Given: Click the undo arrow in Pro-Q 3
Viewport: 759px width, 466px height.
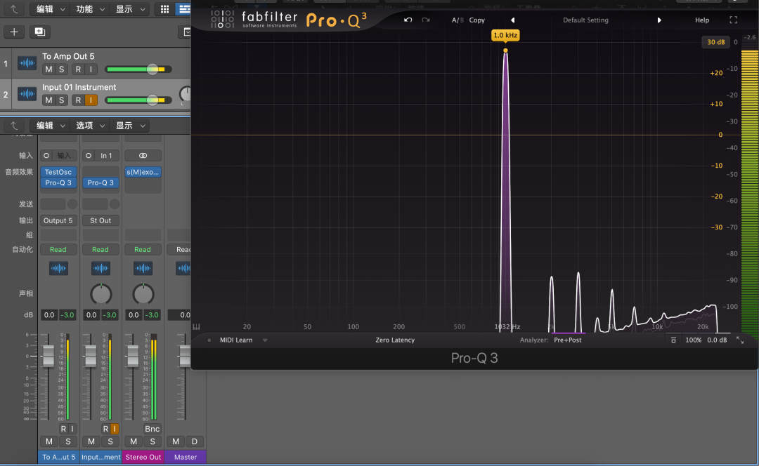Looking at the screenshot, I should (x=408, y=20).
